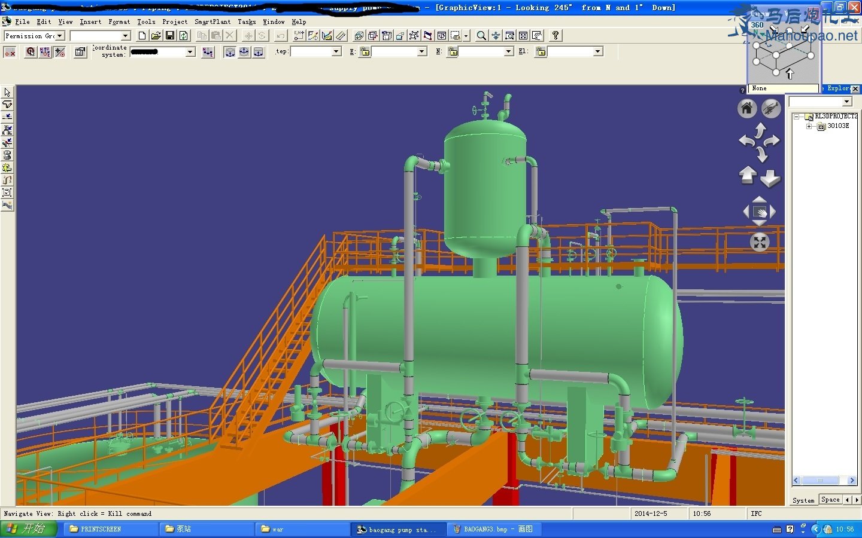The width and height of the screenshot is (862, 538).
Task: Select the arrow Select tool in left toolbar
Action: click(x=7, y=93)
